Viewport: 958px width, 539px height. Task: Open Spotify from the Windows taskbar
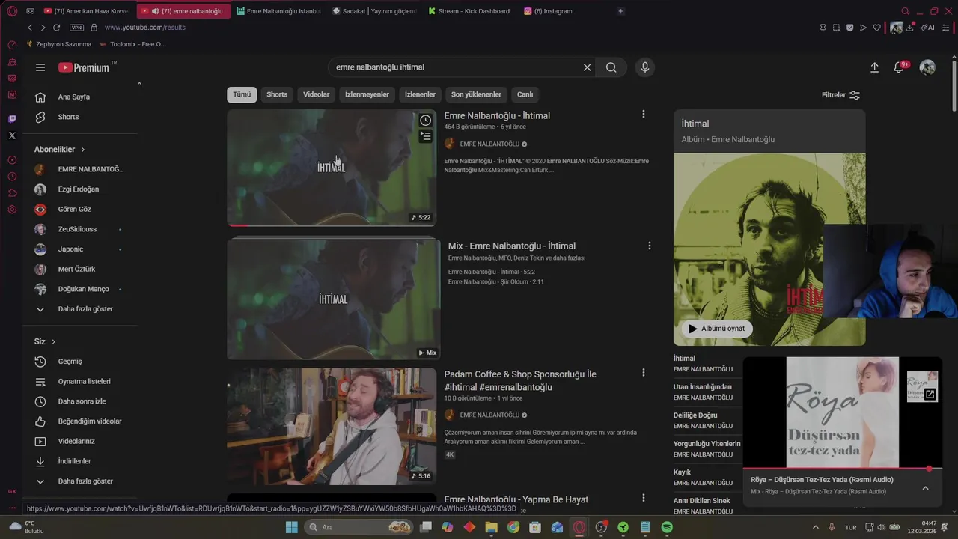[x=667, y=527]
